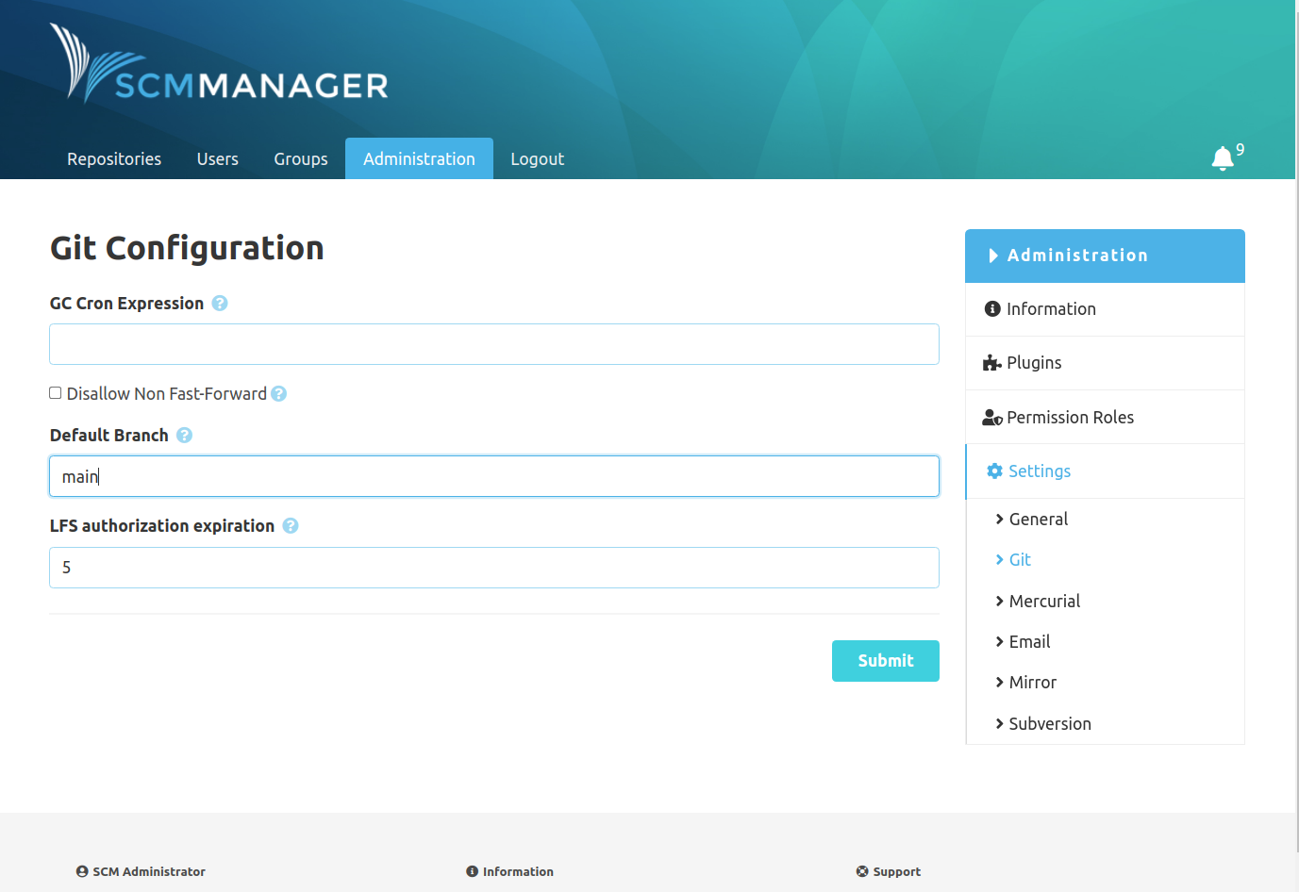Screen dimensions: 1299x892
Task: Open notifications via the bell icon
Action: click(1222, 157)
